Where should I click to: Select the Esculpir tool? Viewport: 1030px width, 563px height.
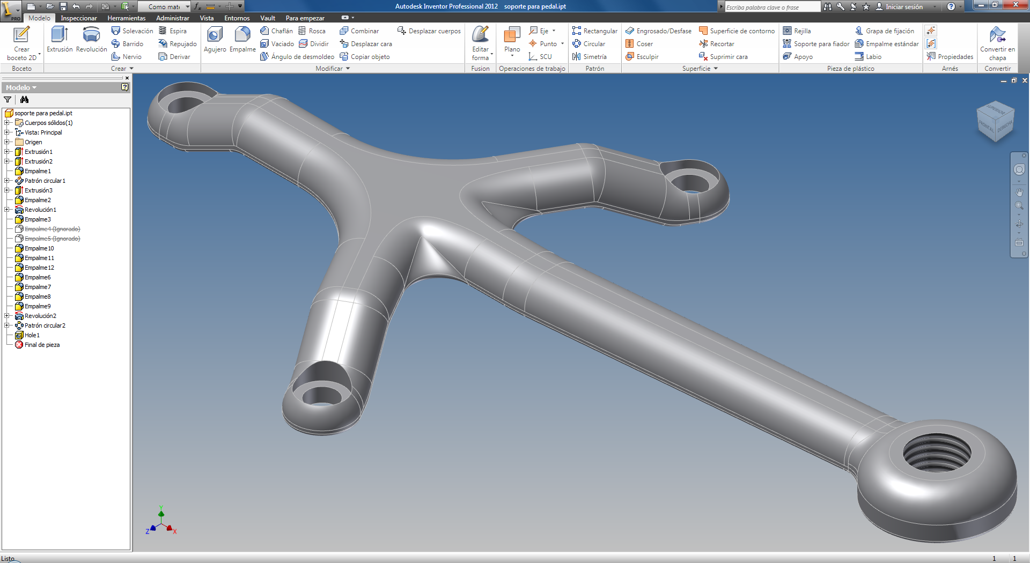[642, 57]
